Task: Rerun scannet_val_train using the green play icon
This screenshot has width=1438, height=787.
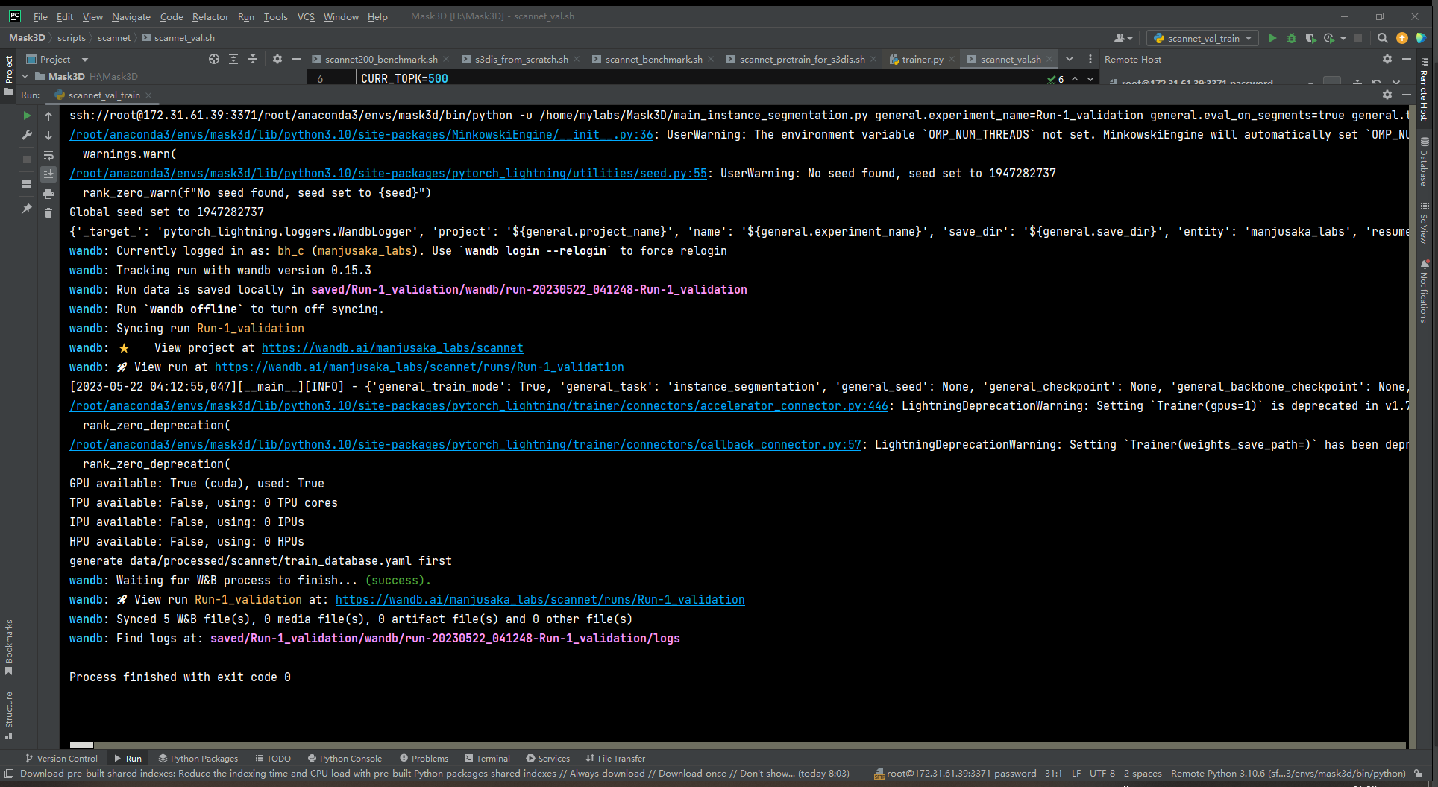Action: pos(27,116)
